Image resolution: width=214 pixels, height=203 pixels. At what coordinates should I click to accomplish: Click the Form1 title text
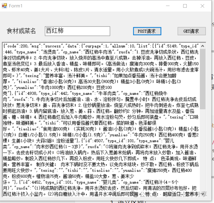pyautogui.click(x=16, y=6)
